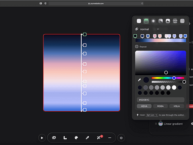
Task: Select the navy gradient stop on bar
Action: coord(142,36)
